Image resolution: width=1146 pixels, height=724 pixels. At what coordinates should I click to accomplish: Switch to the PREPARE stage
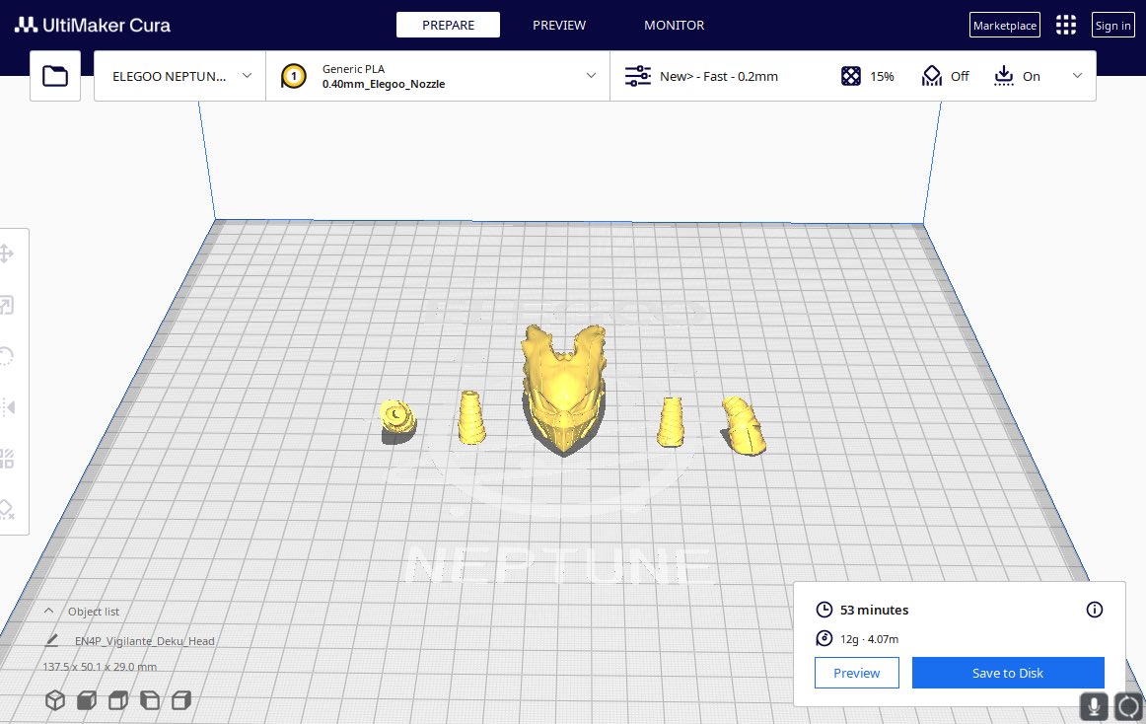click(448, 25)
